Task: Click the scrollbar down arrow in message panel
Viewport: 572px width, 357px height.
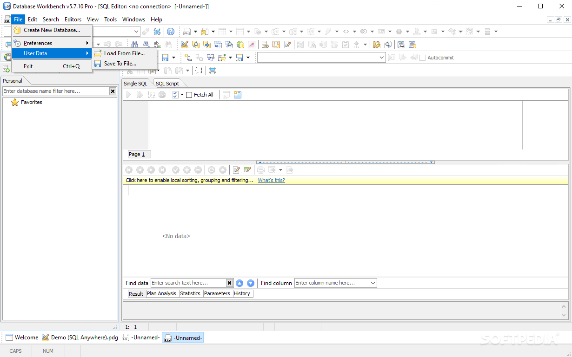Action: [565, 315]
